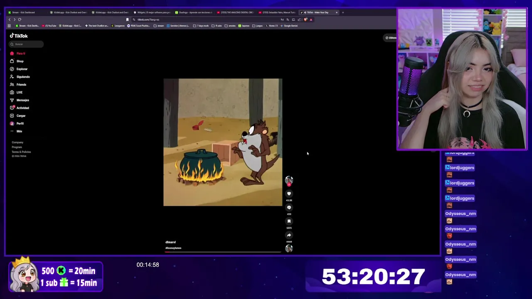
Task: Click the Program footer link
Action: [17, 147]
